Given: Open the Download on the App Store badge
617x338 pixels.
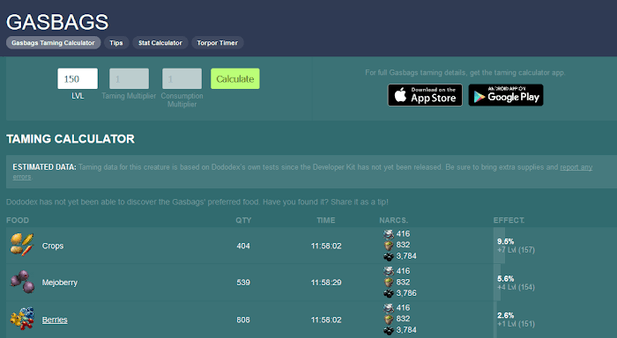Looking at the screenshot, I should point(425,95).
